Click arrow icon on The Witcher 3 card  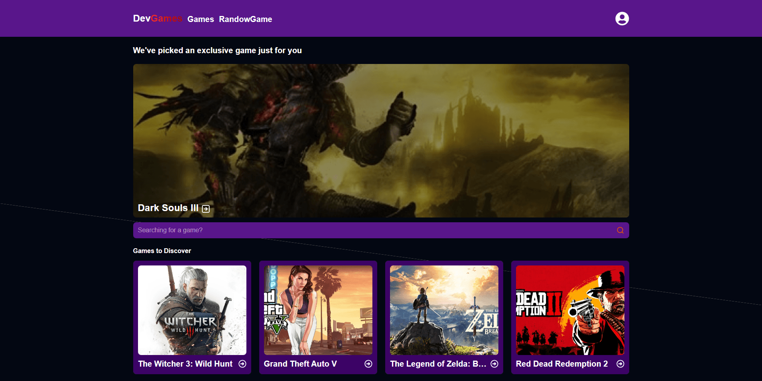tap(242, 364)
